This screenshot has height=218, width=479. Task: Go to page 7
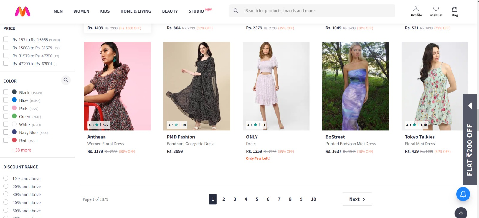279,199
